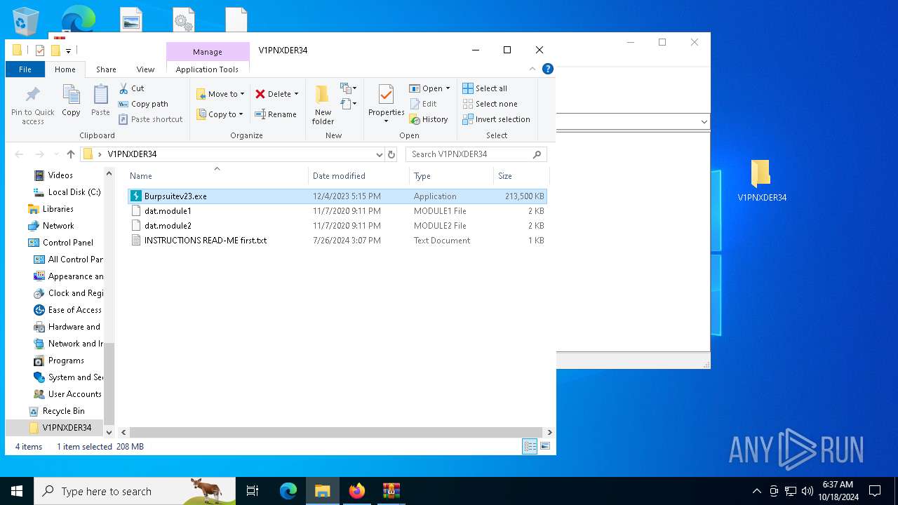This screenshot has height=505, width=898.
Task: Click the Edit command in Open group
Action: (x=423, y=104)
